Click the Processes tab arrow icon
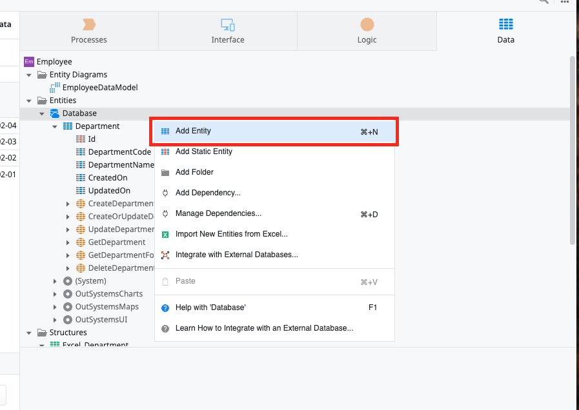Viewport: 579px width, 410px height. pos(89,24)
